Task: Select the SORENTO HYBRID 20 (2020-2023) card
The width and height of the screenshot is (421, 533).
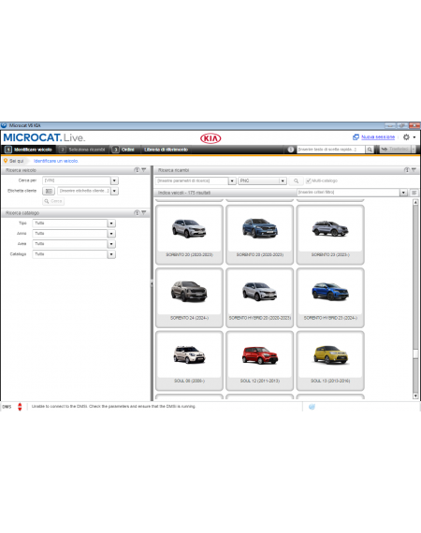Action: click(x=259, y=297)
